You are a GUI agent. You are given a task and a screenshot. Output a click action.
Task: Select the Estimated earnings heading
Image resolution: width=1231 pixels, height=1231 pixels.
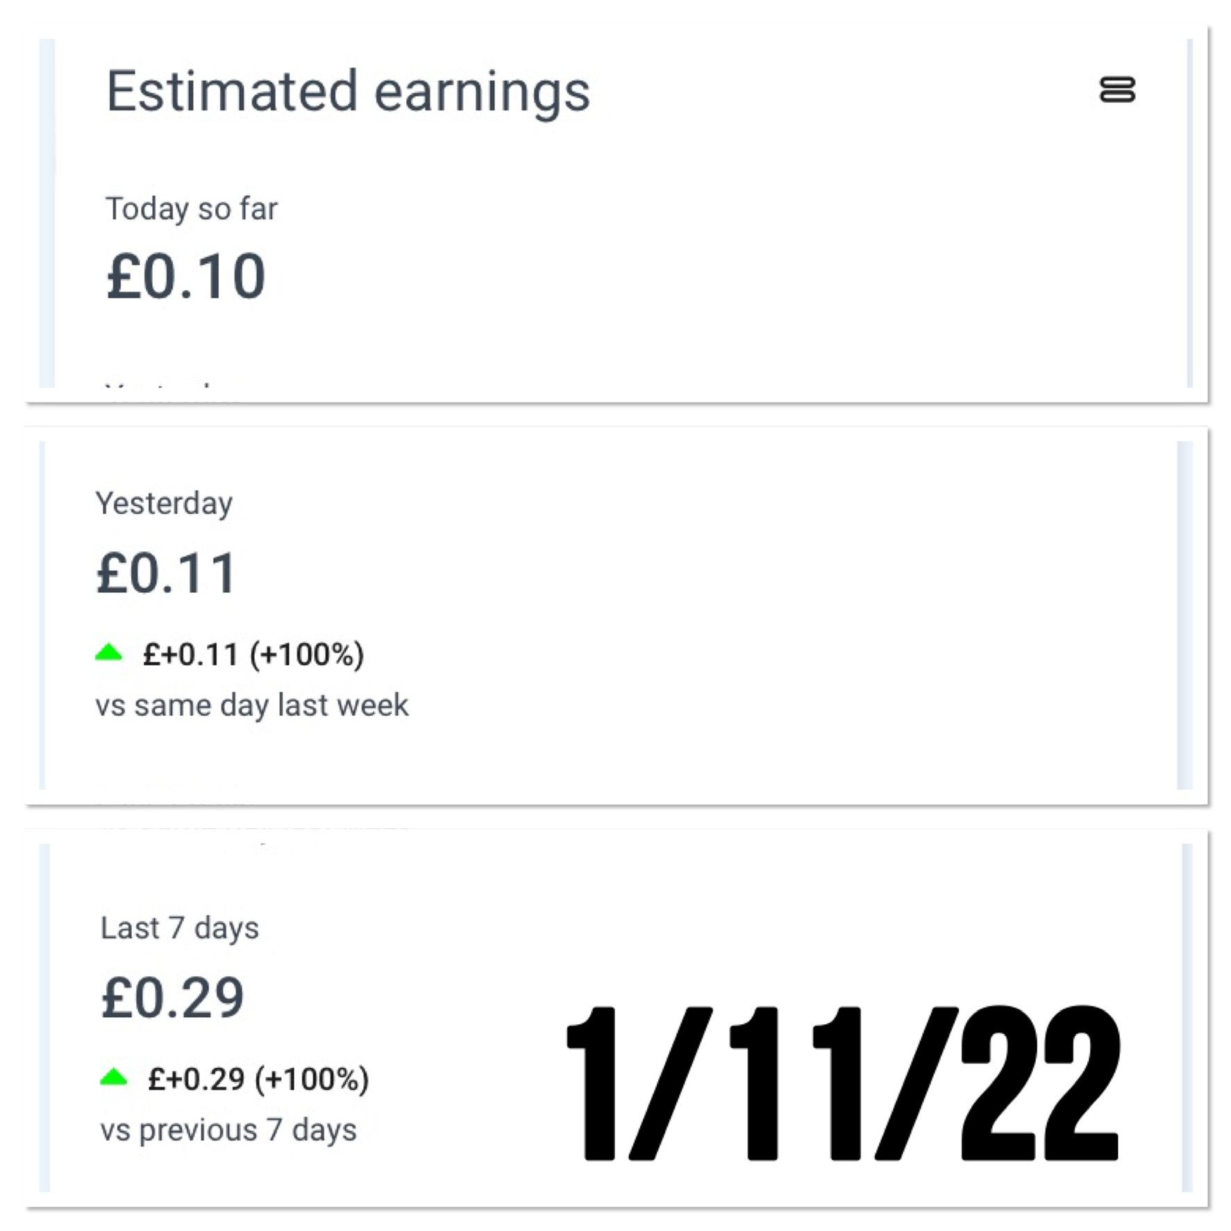click(348, 92)
